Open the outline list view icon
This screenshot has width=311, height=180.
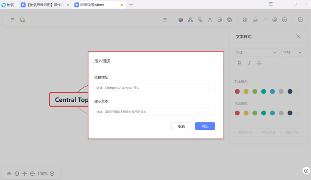[165, 19]
